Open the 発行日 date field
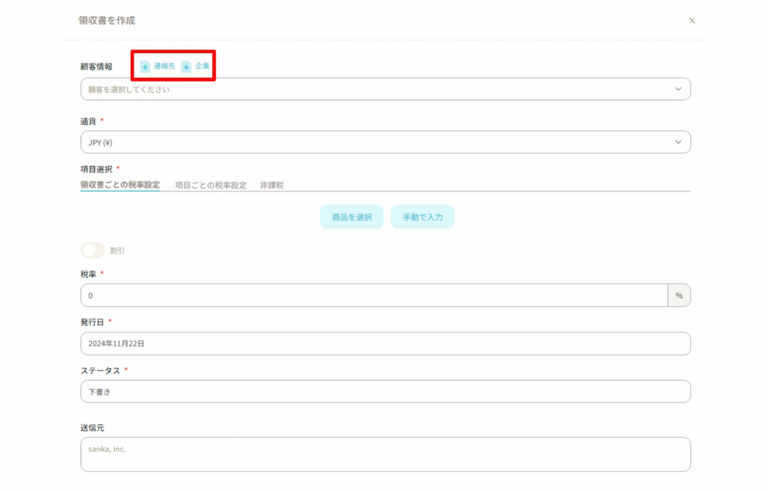Screen dimensions: 768x491 tap(386, 344)
